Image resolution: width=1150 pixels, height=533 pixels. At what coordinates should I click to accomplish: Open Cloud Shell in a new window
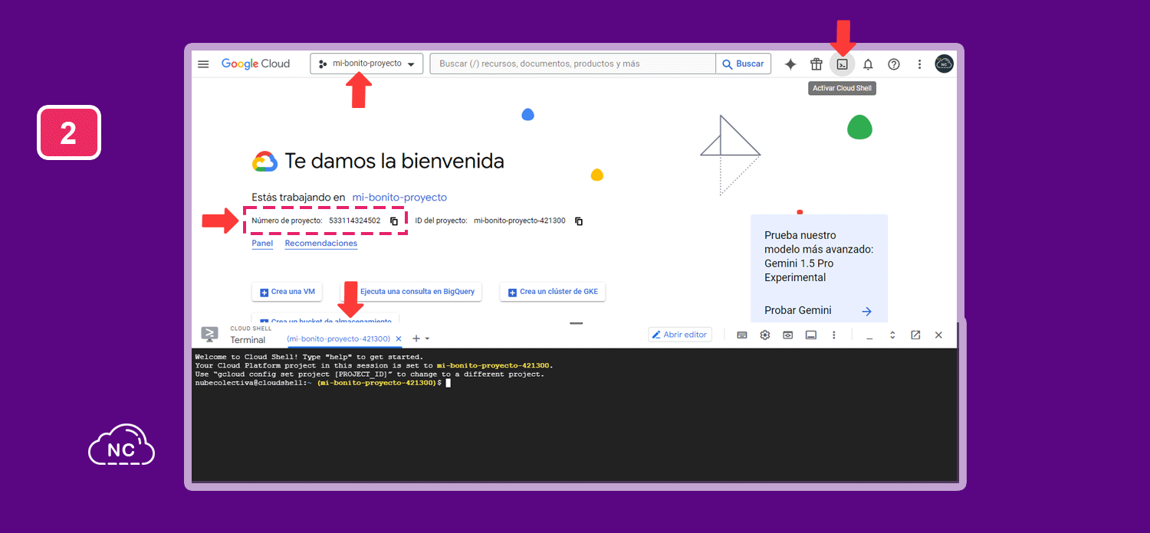(x=915, y=335)
